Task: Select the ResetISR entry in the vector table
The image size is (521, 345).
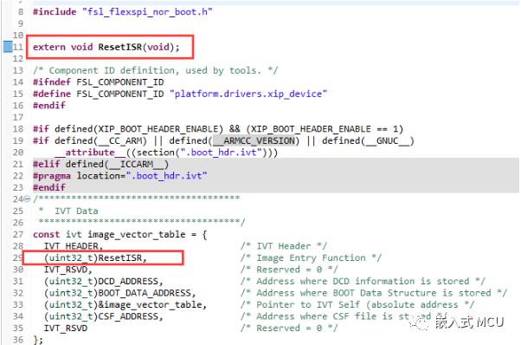Action: (95, 257)
